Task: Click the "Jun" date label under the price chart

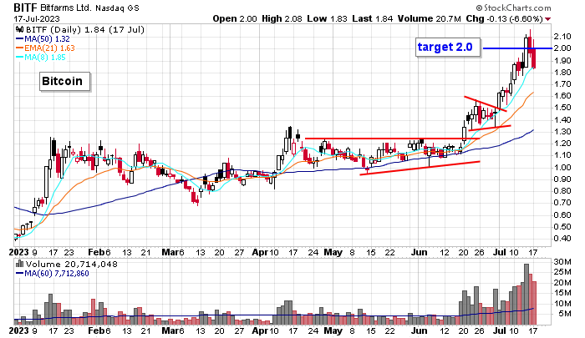Action: point(419,252)
